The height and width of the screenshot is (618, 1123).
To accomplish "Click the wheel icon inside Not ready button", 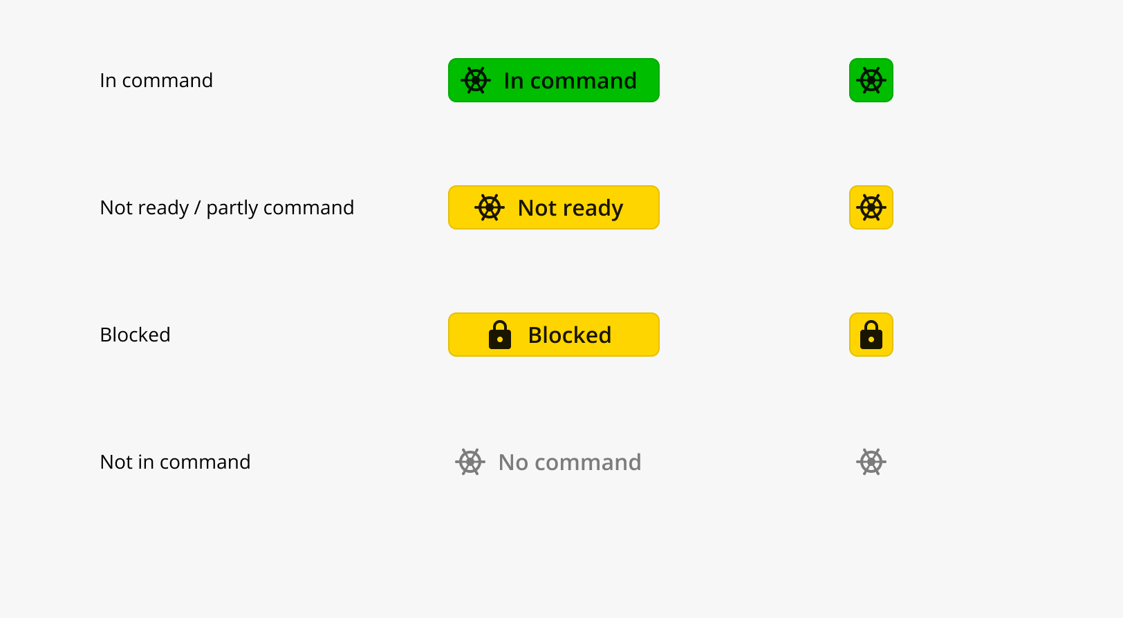I will pyautogui.click(x=490, y=207).
